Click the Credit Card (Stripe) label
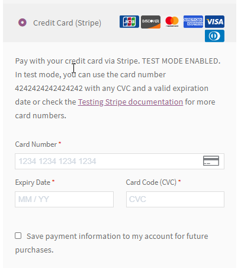 pyautogui.click(x=67, y=23)
